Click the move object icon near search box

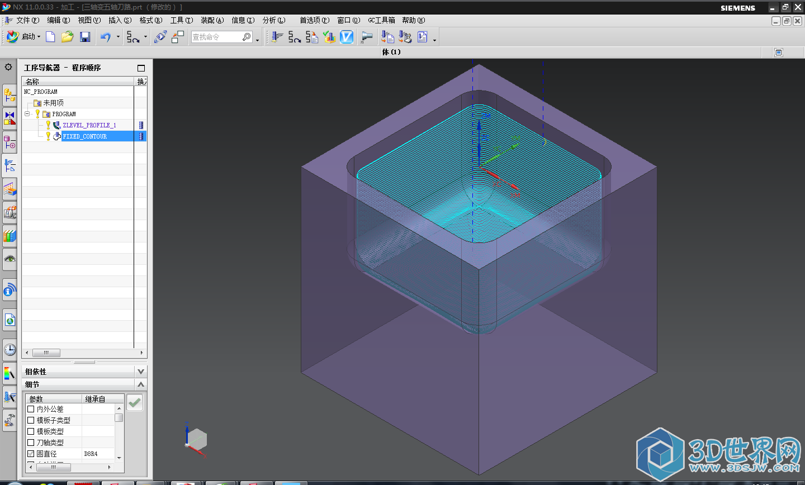[x=160, y=37]
